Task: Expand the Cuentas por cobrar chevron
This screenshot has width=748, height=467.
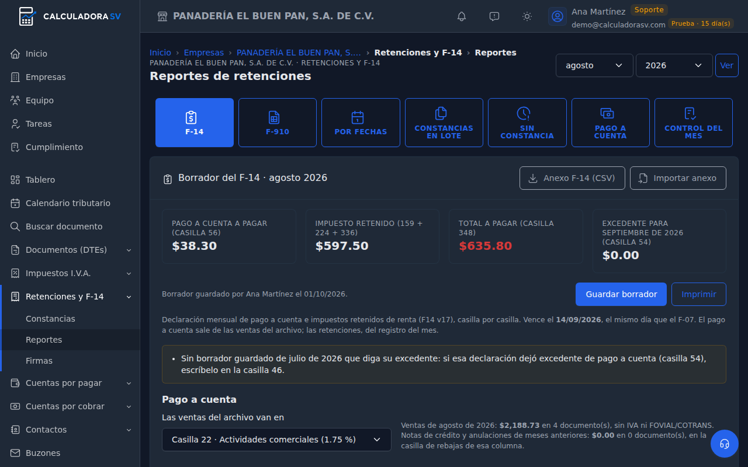Action: (129, 406)
